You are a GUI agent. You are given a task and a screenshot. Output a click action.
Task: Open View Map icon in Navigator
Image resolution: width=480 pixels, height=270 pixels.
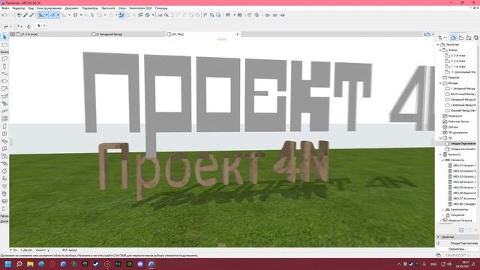point(461,37)
